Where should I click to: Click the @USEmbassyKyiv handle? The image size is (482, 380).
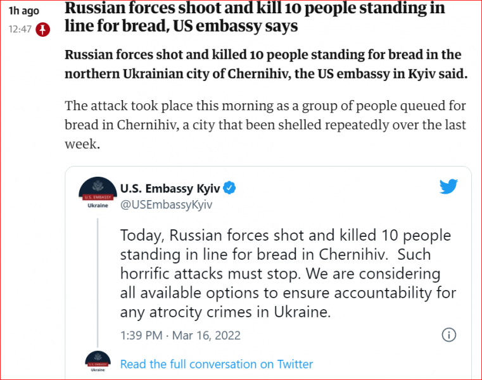(x=167, y=205)
